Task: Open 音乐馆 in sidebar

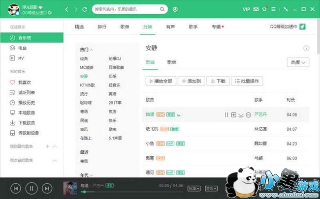Action: pos(32,38)
